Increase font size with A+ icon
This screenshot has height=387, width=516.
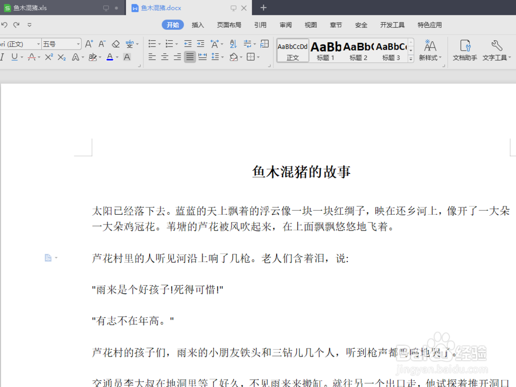point(89,44)
